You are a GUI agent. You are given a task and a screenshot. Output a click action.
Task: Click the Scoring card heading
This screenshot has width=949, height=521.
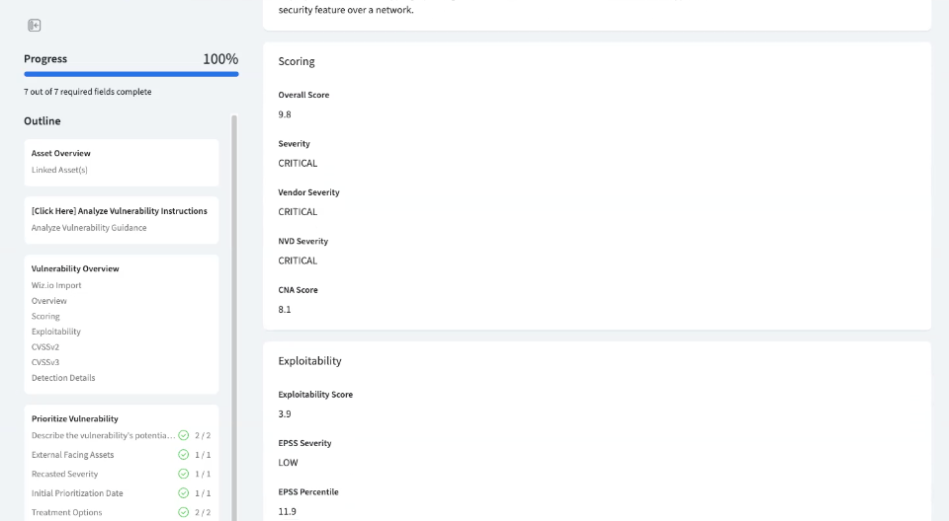(x=297, y=61)
